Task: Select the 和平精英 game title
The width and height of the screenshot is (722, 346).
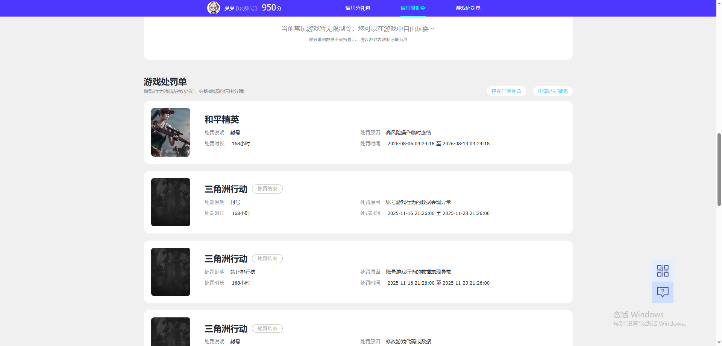Action: pos(222,119)
